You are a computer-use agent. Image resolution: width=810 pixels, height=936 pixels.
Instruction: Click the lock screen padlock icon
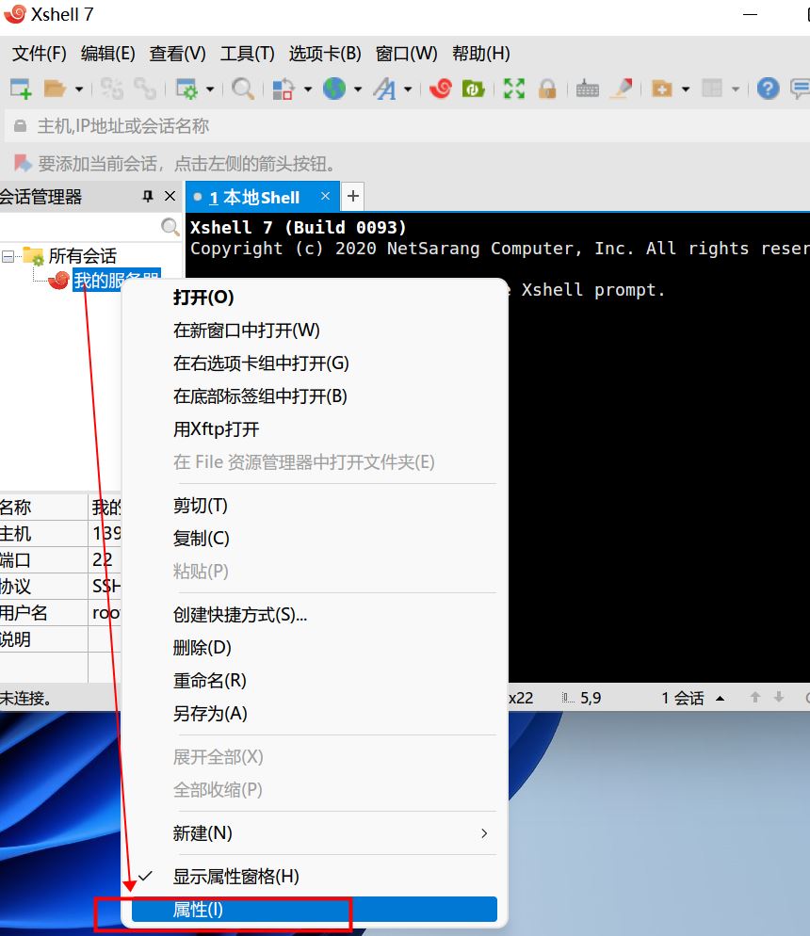coord(547,89)
